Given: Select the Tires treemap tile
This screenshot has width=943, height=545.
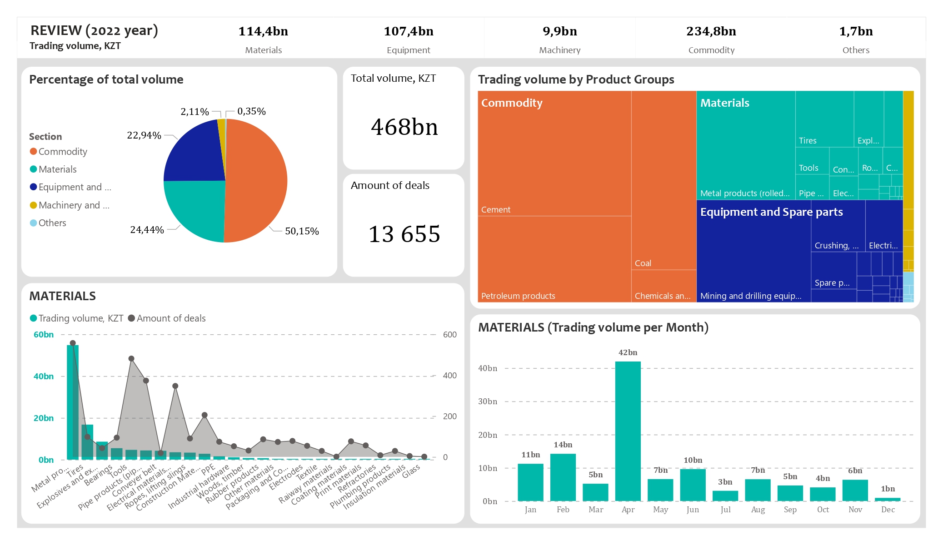Looking at the screenshot, I should tap(825, 119).
